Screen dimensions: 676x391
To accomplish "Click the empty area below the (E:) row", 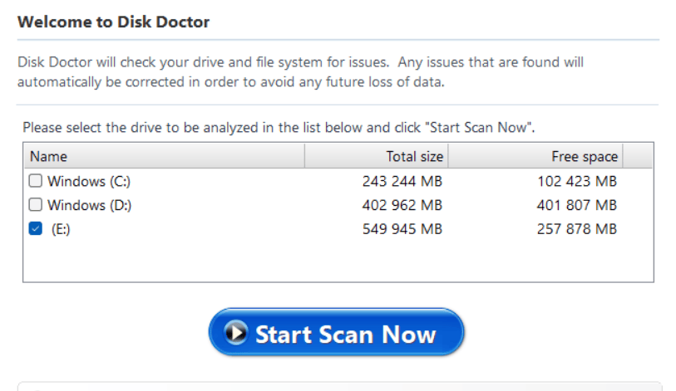I will 333,261.
